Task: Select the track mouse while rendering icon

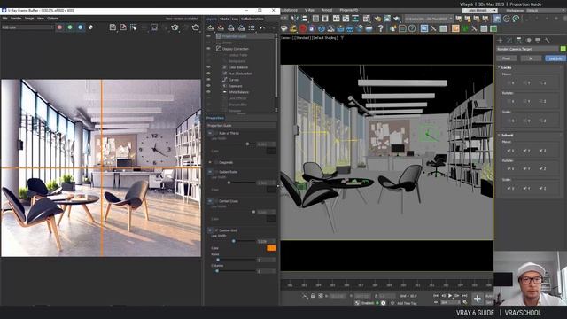Action: [134, 27]
